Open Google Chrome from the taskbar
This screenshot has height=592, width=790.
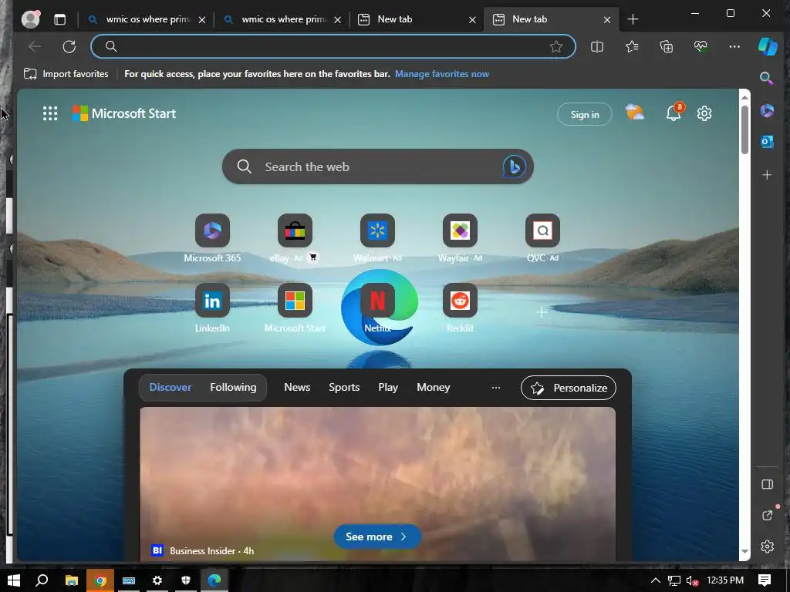coord(100,580)
